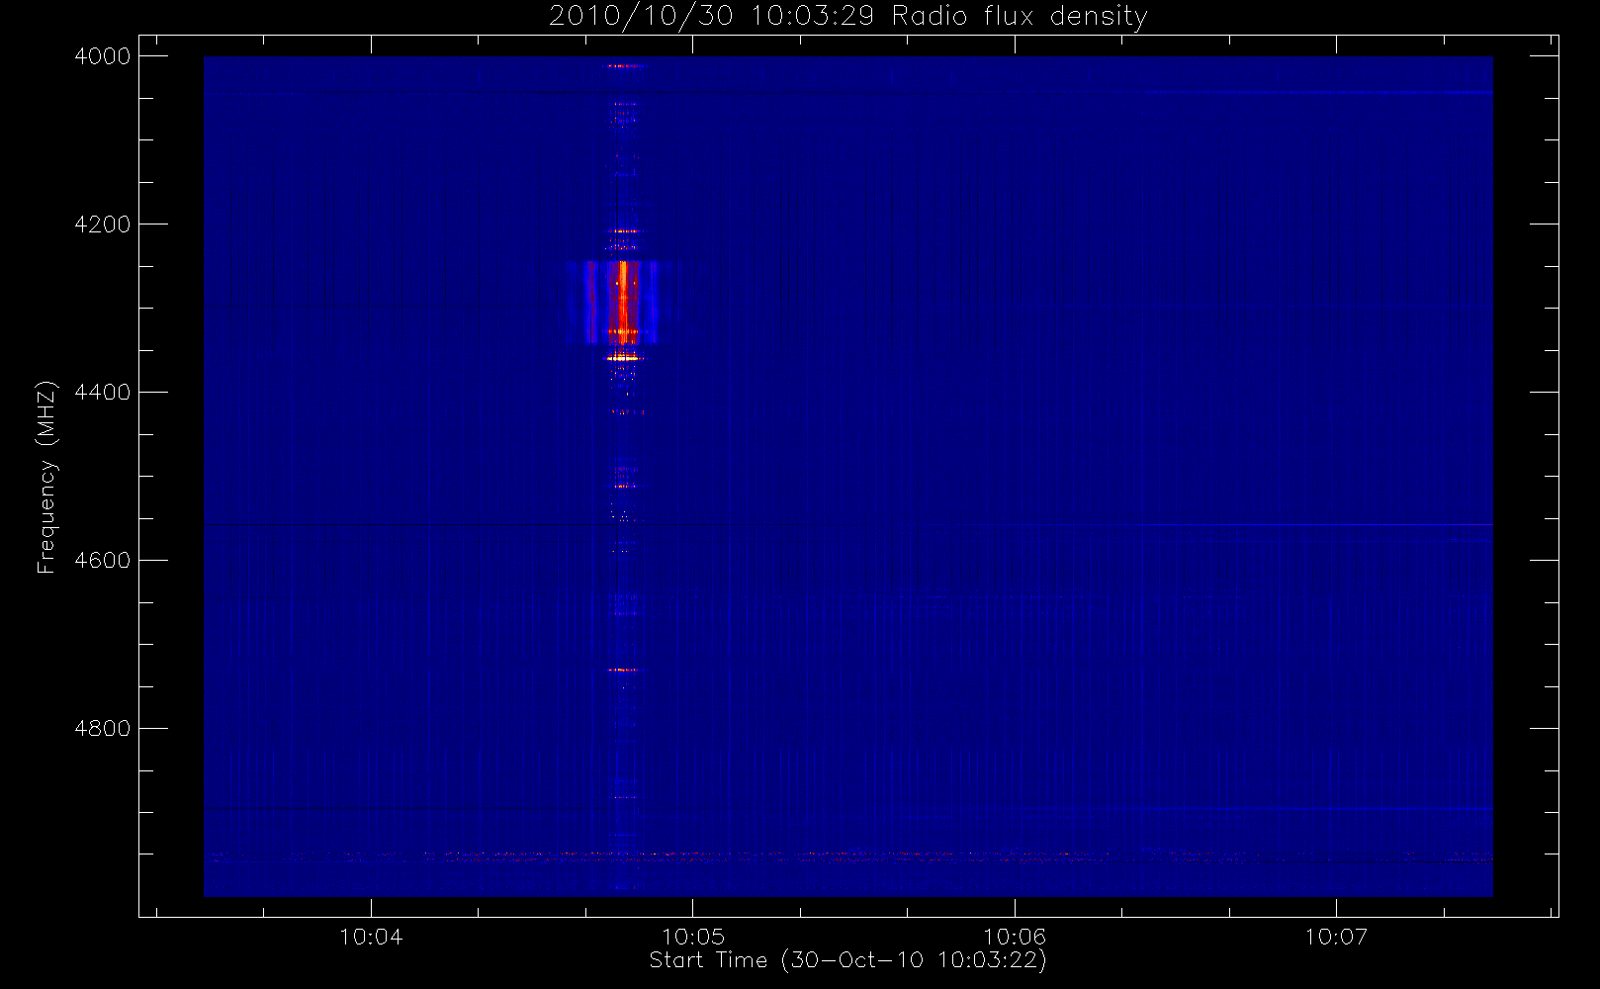Click the "Frequency (MHz)" axis title
Screen dimensions: 1600x989
[46, 477]
